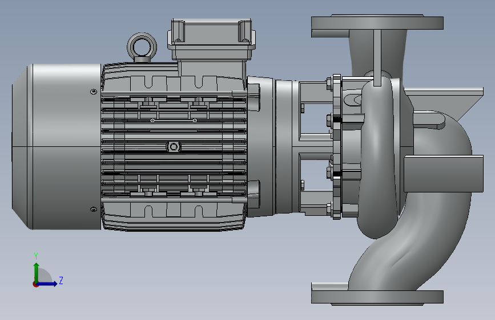Click the blue Z axis arrow of the triad
495x320 pixels.
point(47,284)
